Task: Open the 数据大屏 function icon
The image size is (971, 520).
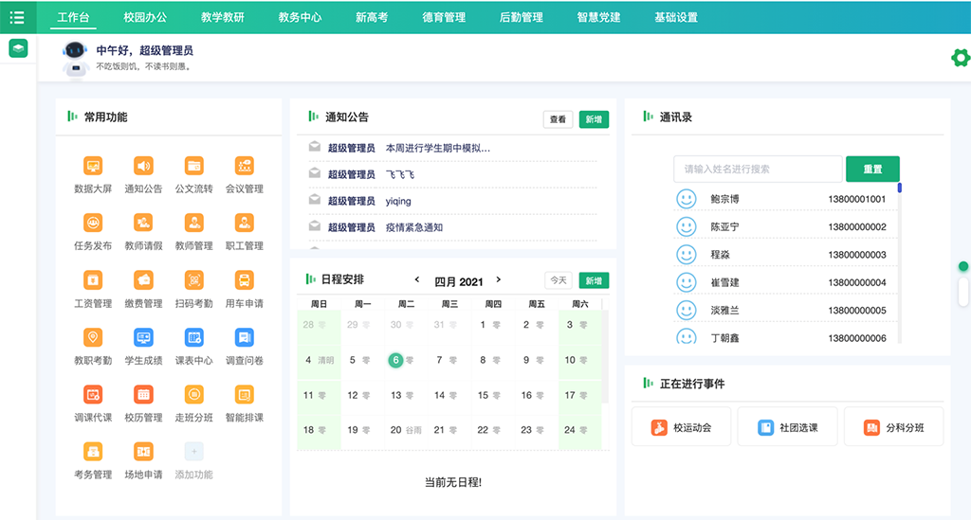Action: point(93,167)
